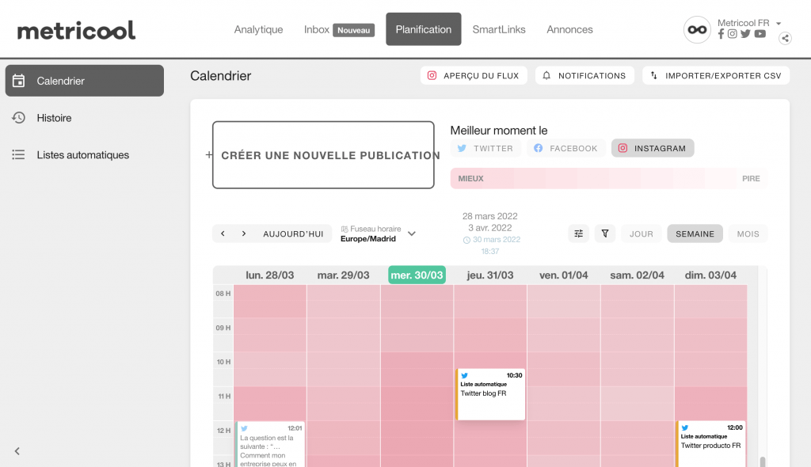Image resolution: width=811 pixels, height=467 pixels.
Task: Expand the Metricool FR account dropdown
Action: (779, 23)
